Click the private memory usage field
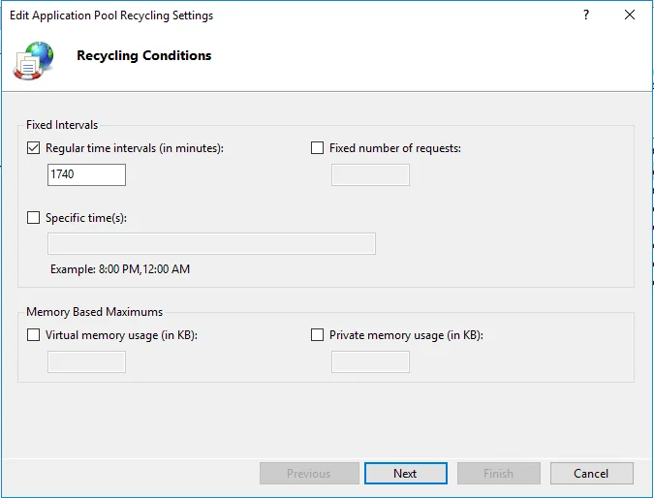Screen dimensions: 654x498 tap(370, 361)
